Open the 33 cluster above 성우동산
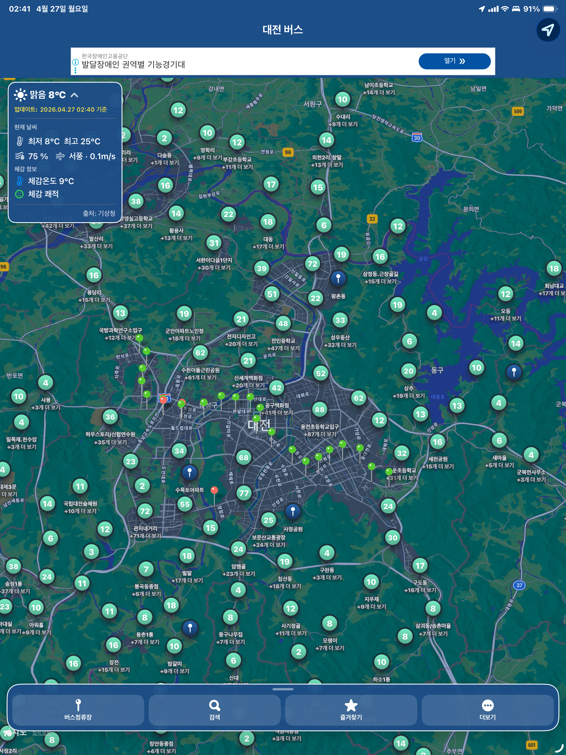The width and height of the screenshot is (566, 755). (x=340, y=320)
